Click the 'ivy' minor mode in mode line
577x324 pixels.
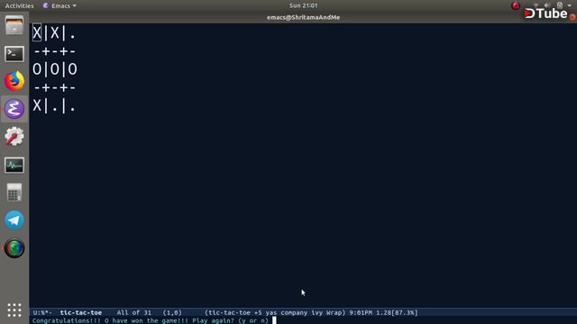[316, 312]
